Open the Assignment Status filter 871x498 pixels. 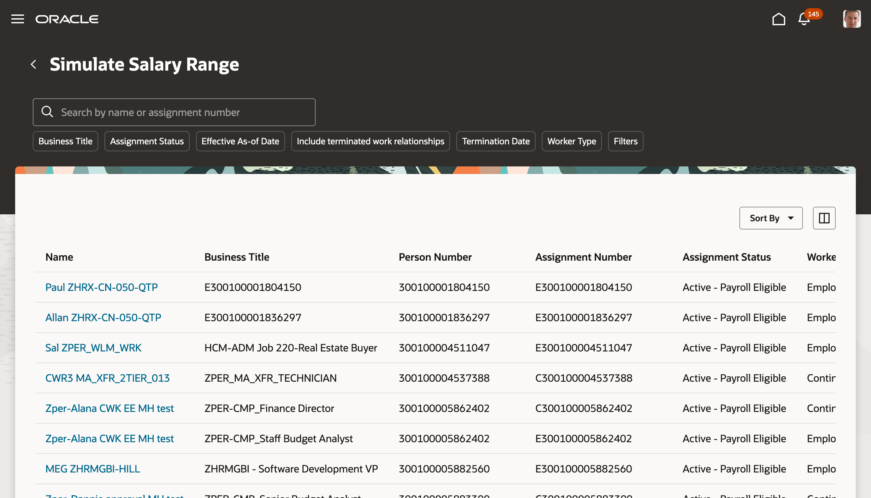(x=146, y=141)
